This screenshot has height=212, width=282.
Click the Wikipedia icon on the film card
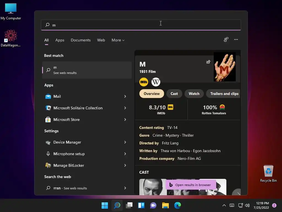[x=156, y=82]
